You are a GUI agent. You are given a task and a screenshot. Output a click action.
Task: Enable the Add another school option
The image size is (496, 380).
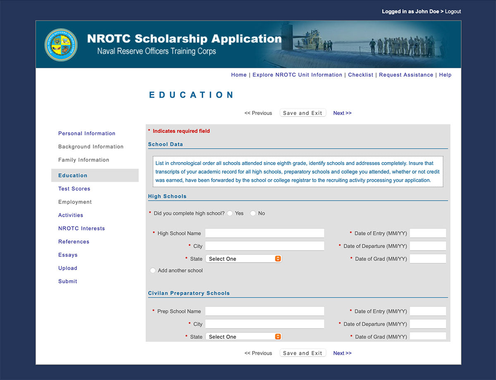(153, 270)
